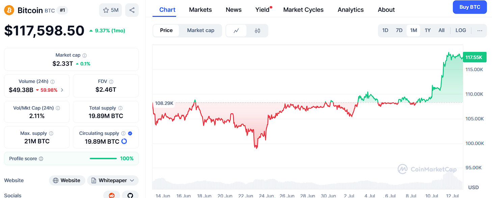Select the 1Y time range

coord(428,30)
